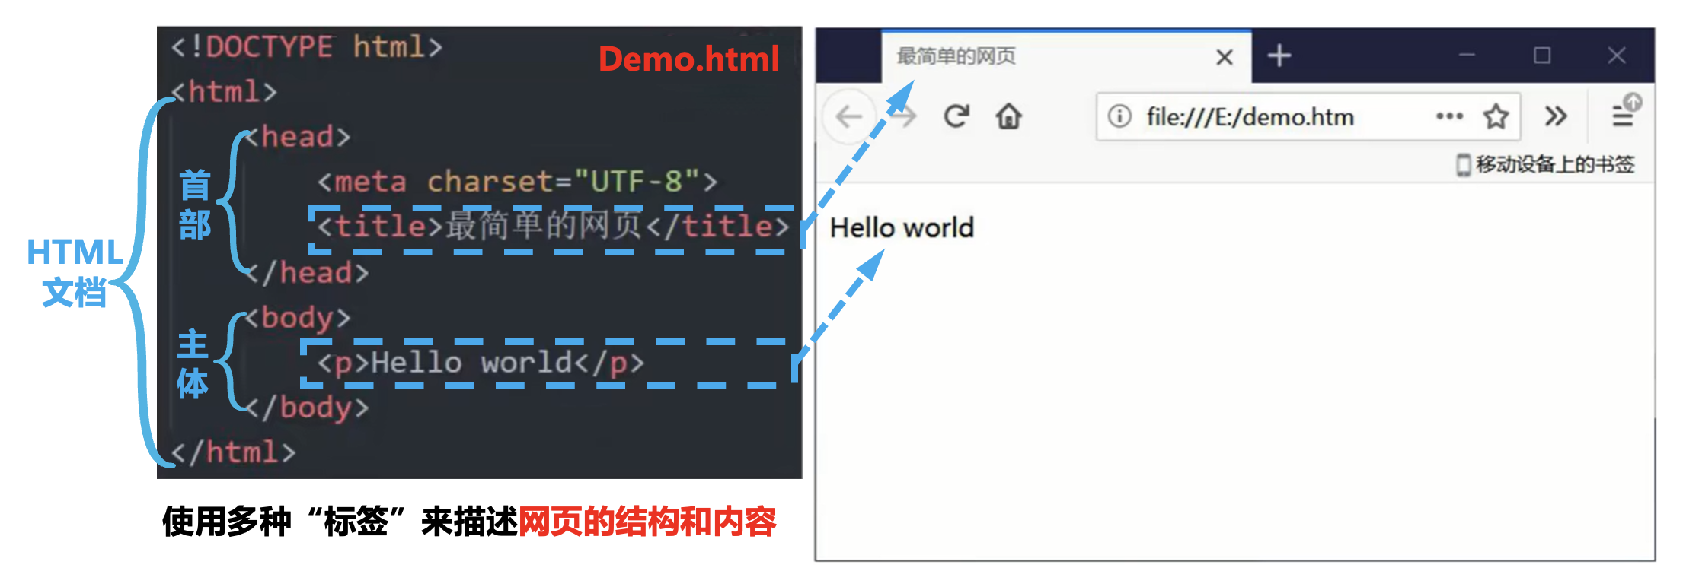Click the title tag code line

(553, 227)
